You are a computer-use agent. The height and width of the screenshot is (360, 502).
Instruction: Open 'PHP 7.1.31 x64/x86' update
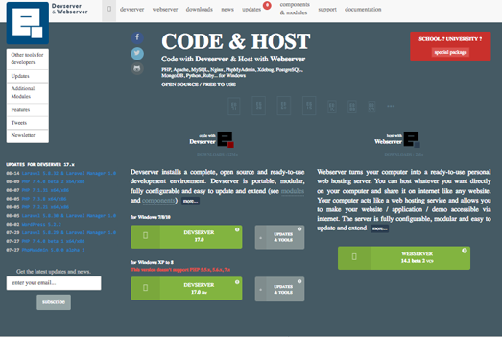pos(45,190)
